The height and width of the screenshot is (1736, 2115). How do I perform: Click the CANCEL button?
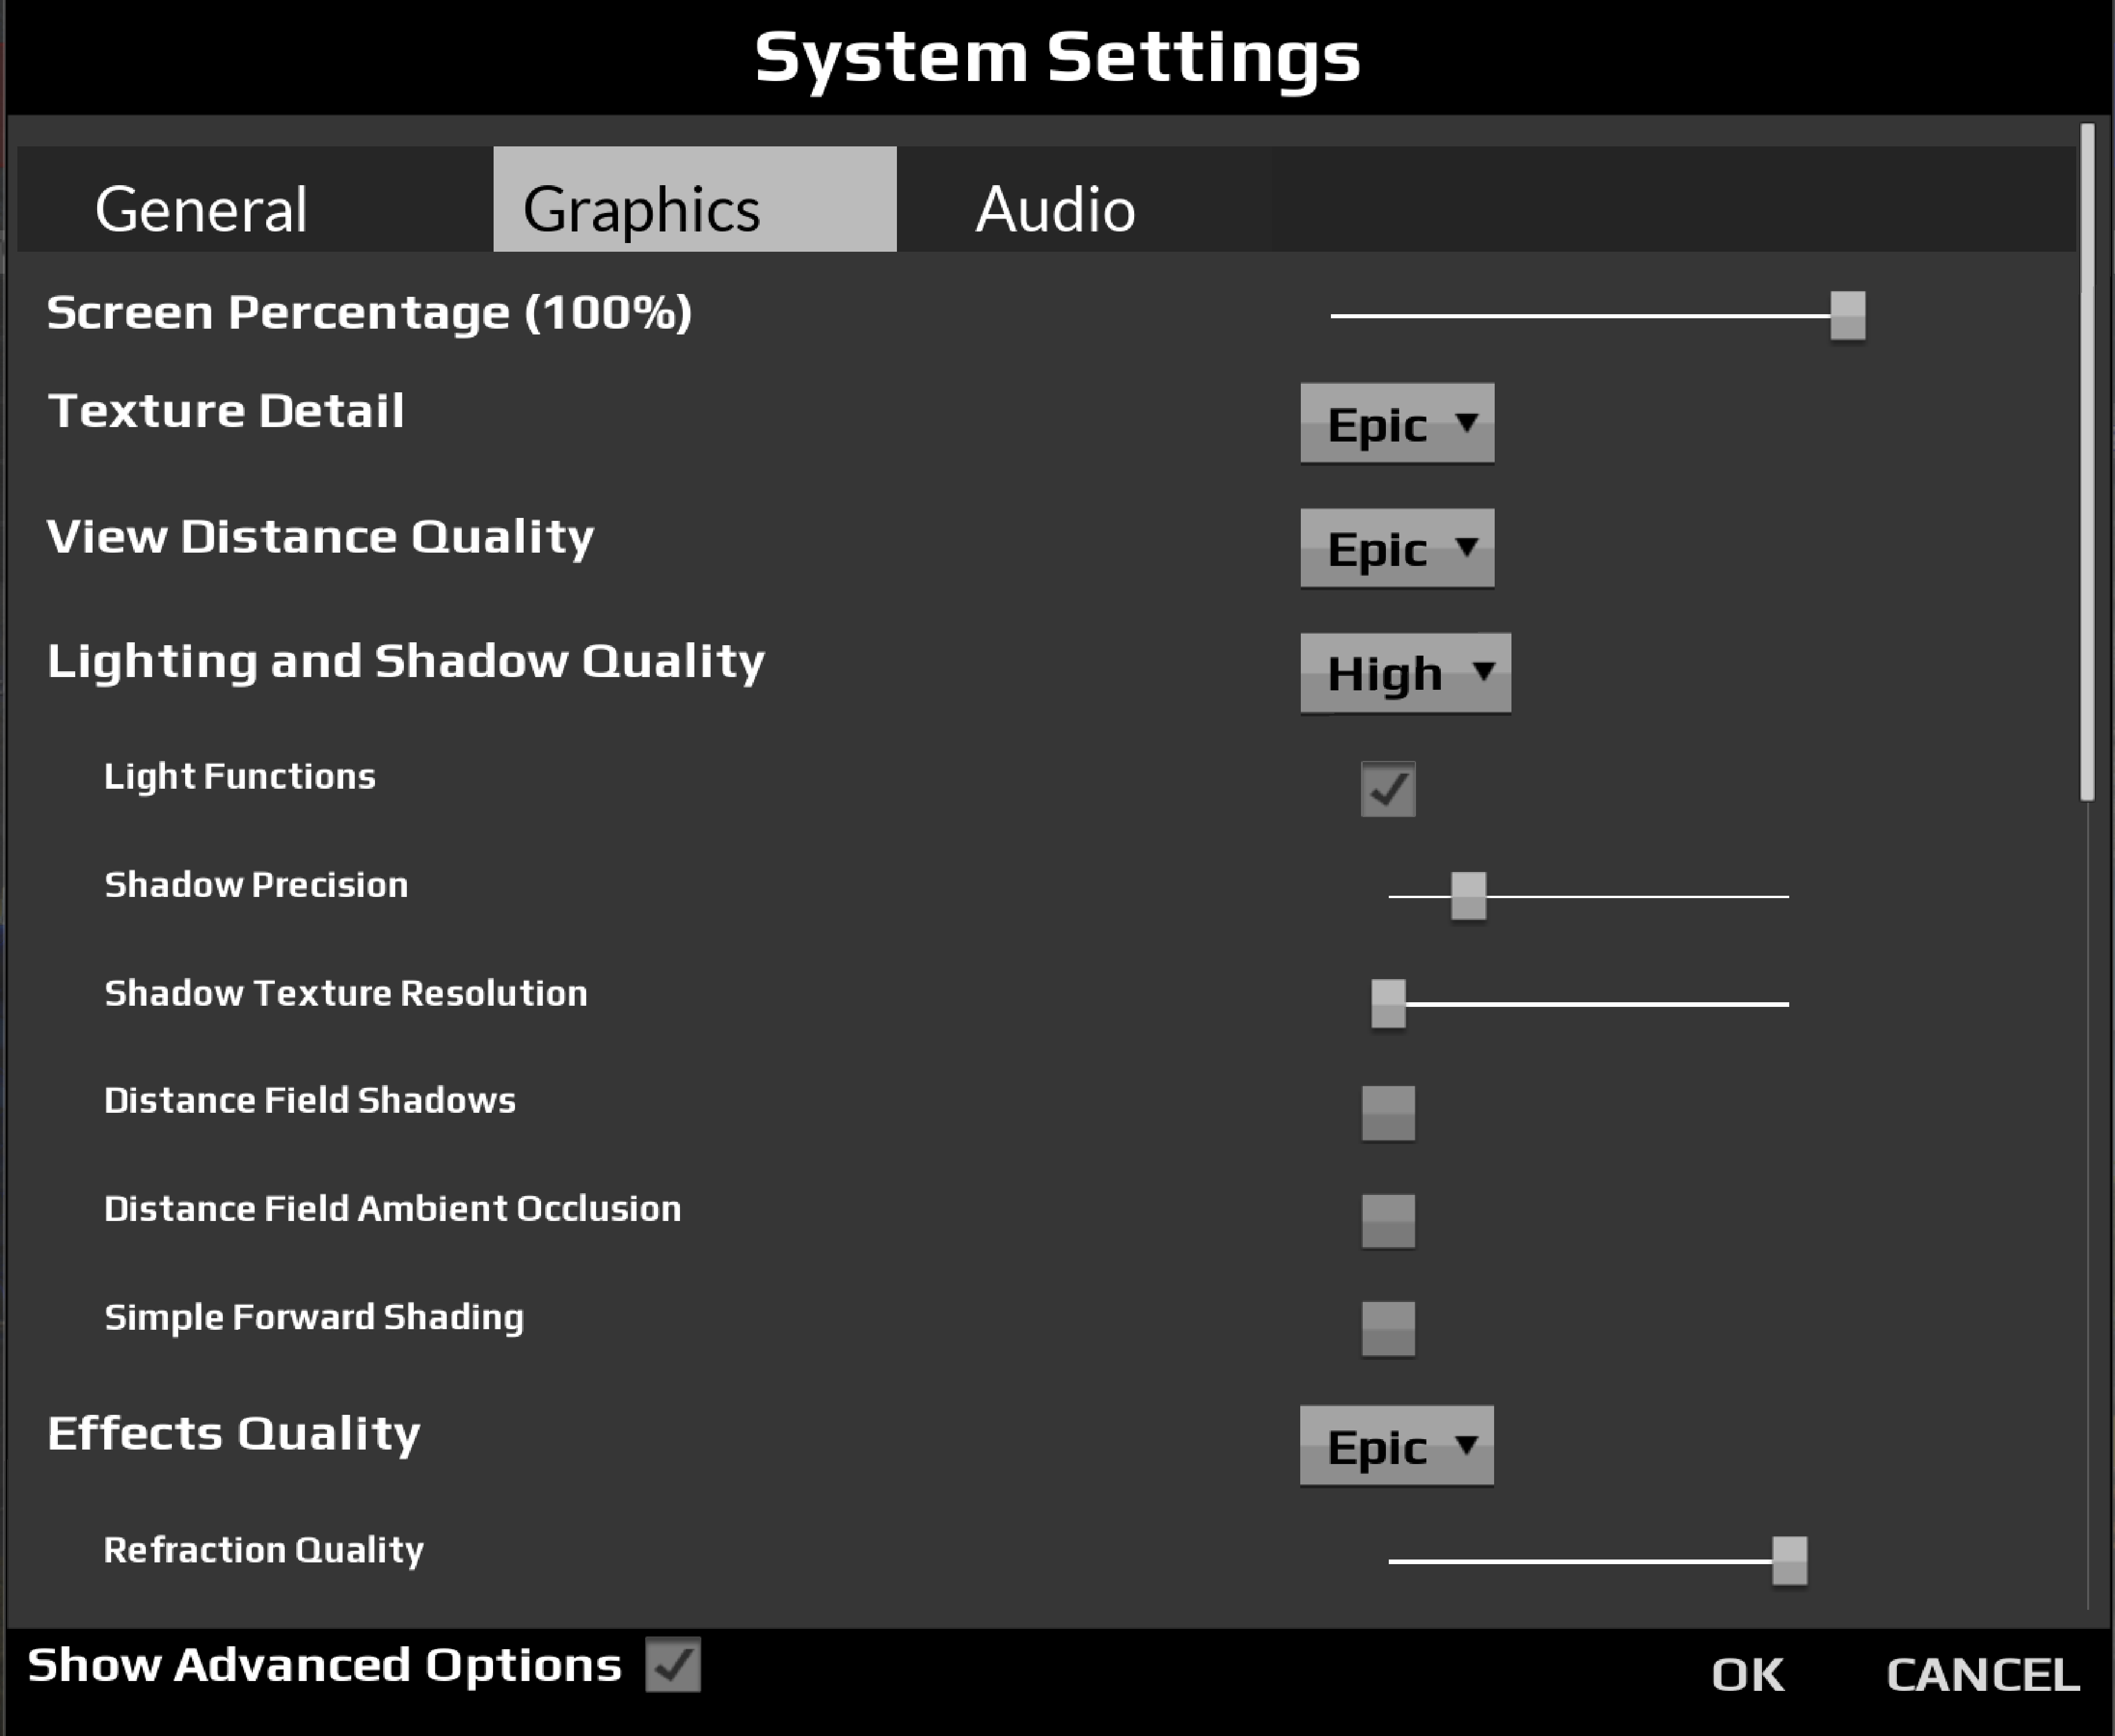coord(1982,1675)
